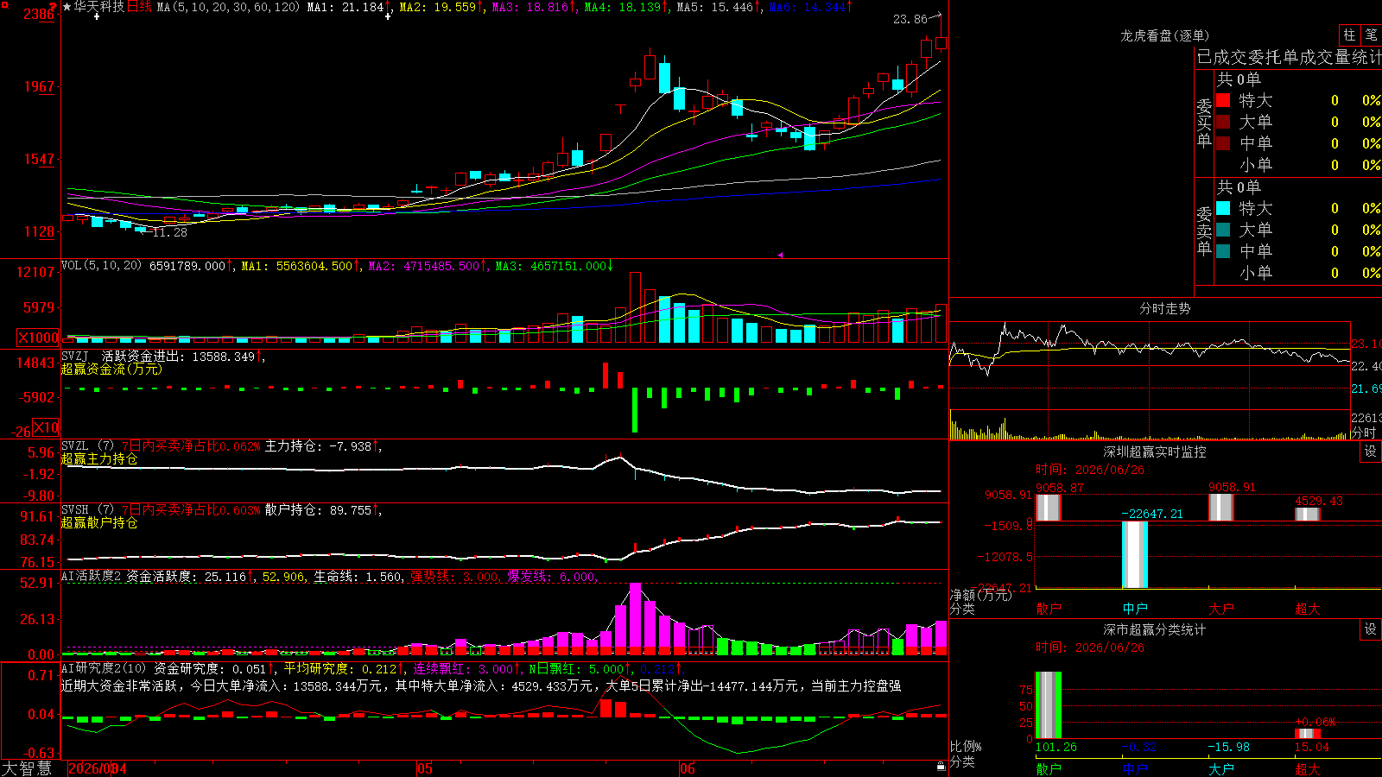Click the -22647.21 value above 中户 bar

coord(1152,514)
